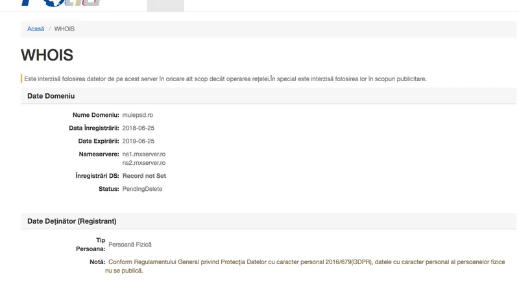Click the PendingDelete status value
519x292 pixels.
coord(142,189)
